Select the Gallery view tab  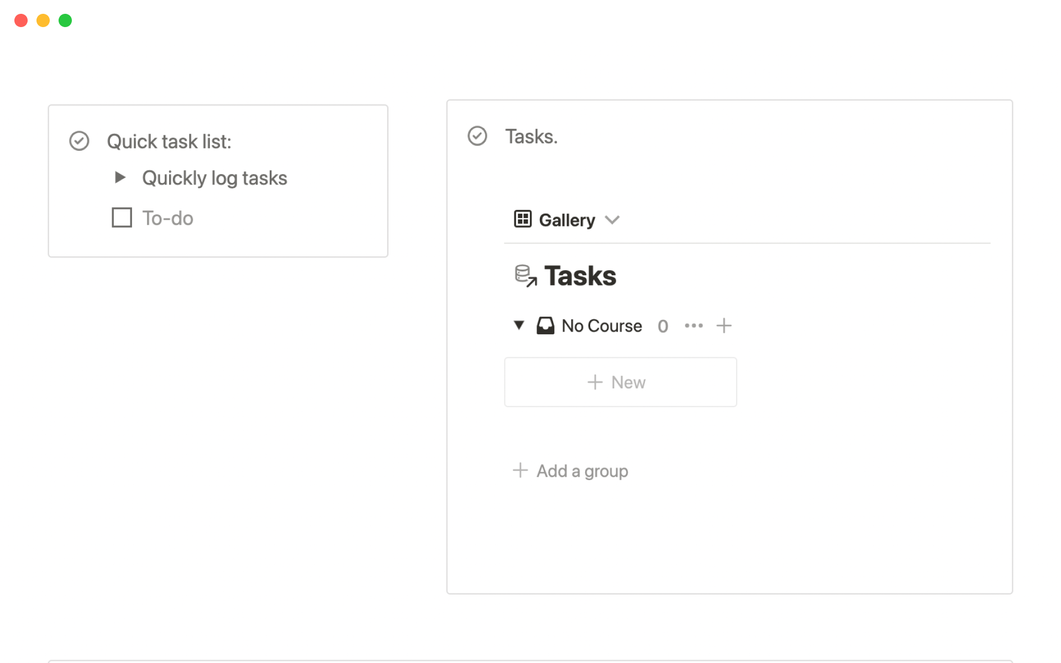pos(566,220)
